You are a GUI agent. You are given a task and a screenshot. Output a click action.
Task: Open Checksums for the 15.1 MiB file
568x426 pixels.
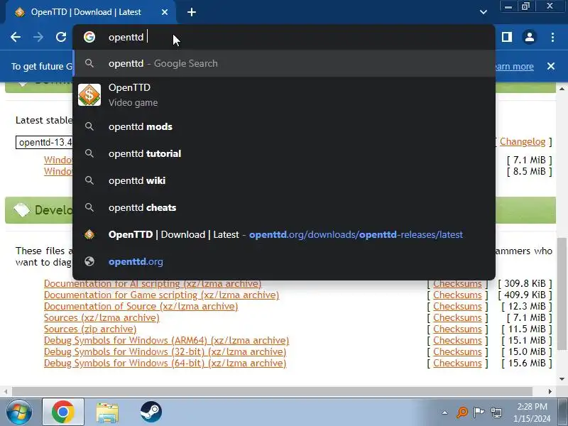click(457, 341)
